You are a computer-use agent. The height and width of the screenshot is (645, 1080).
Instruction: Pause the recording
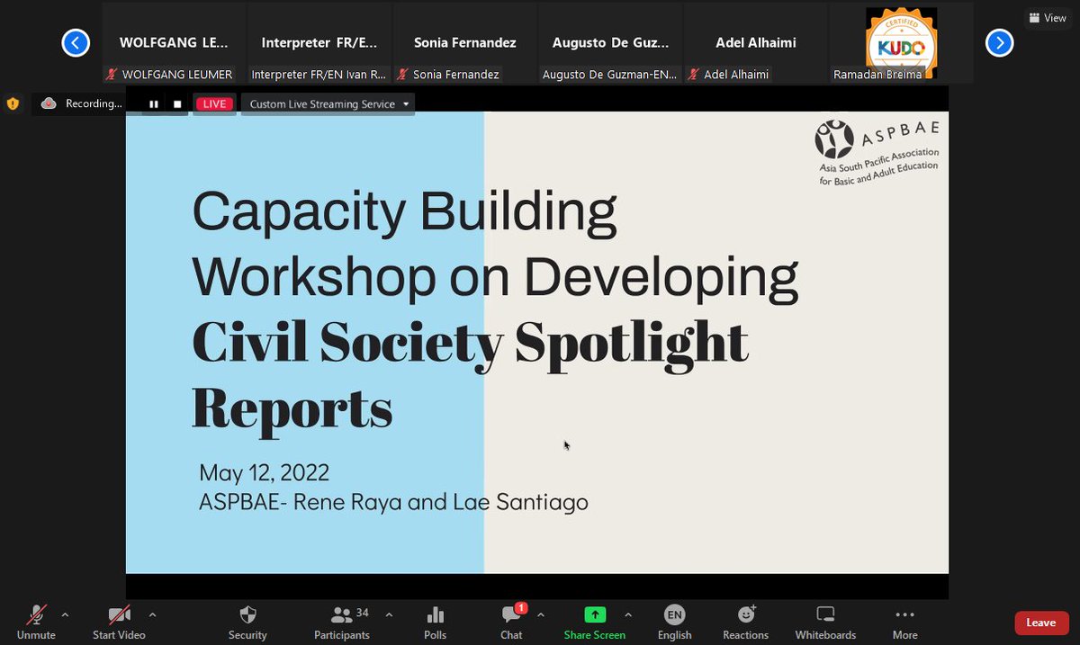[154, 104]
